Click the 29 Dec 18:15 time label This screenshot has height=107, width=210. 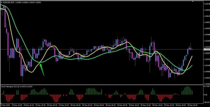41,105
